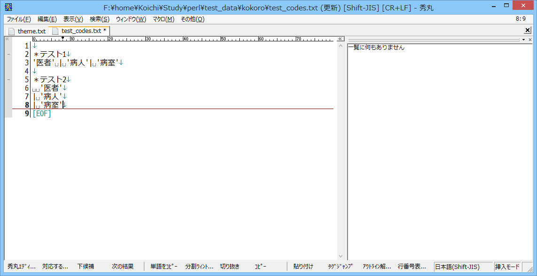
Task: Click the 貼り付け function key button
Action: click(303, 267)
